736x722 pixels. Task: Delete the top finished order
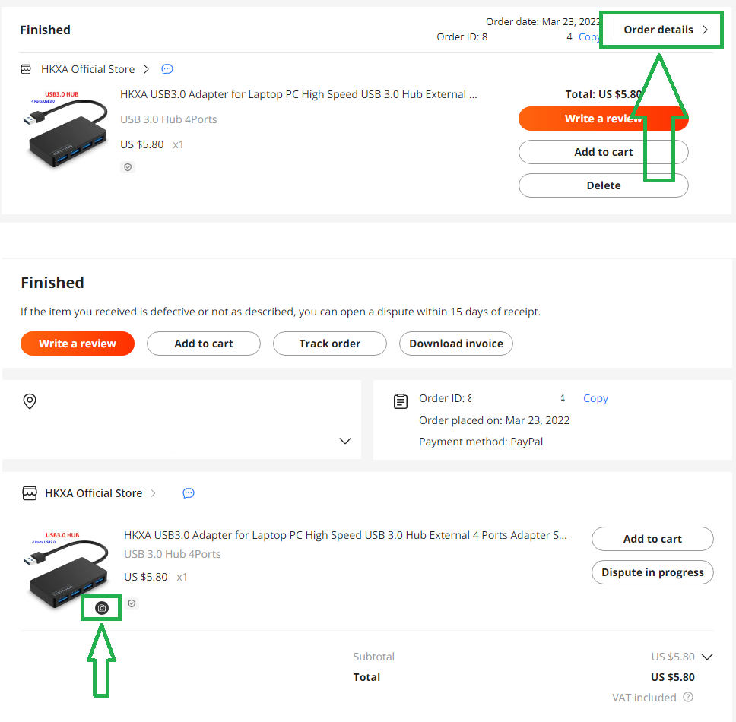(604, 185)
